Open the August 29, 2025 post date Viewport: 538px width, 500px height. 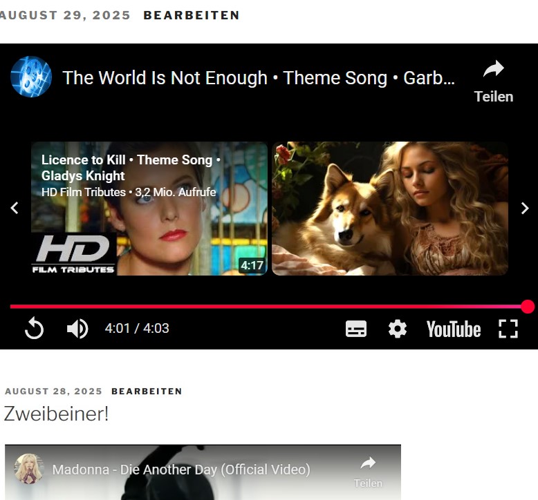(x=64, y=15)
